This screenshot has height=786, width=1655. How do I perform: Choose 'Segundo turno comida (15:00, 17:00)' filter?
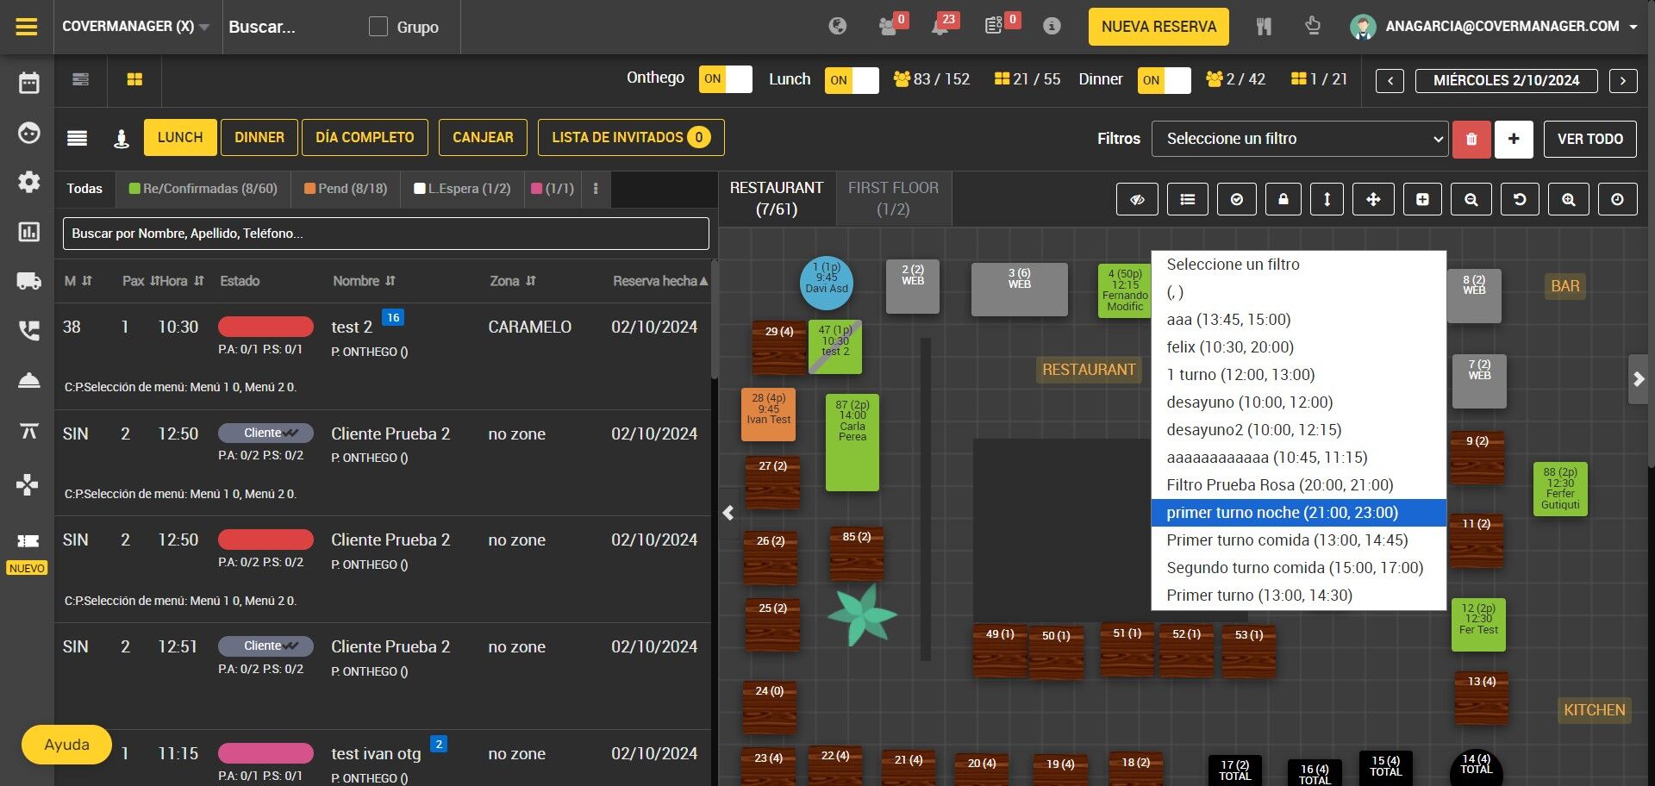1299,568
